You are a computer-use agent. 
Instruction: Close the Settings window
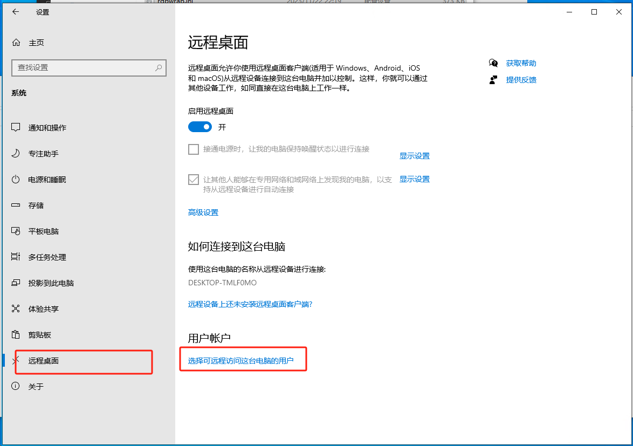tap(618, 12)
